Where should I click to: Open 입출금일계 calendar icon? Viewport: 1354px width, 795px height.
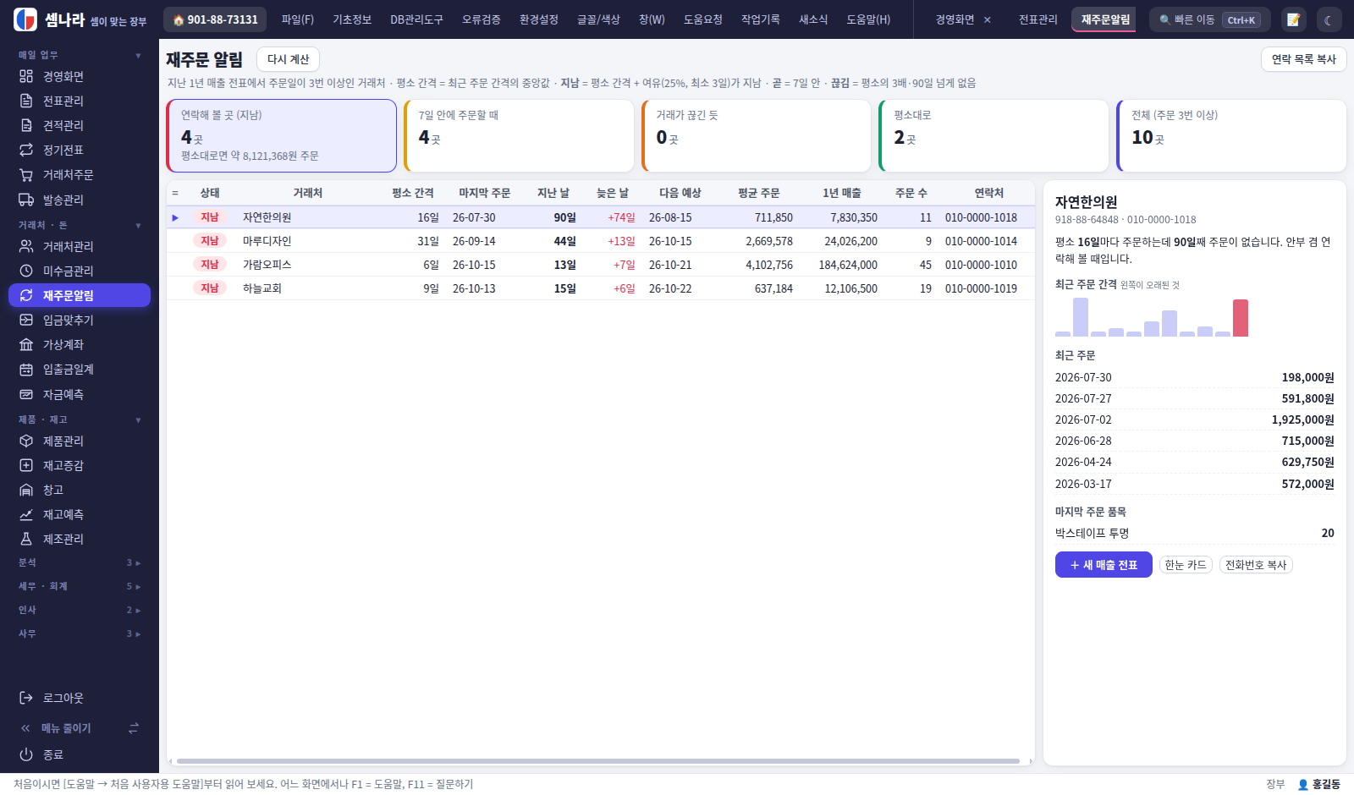(26, 370)
